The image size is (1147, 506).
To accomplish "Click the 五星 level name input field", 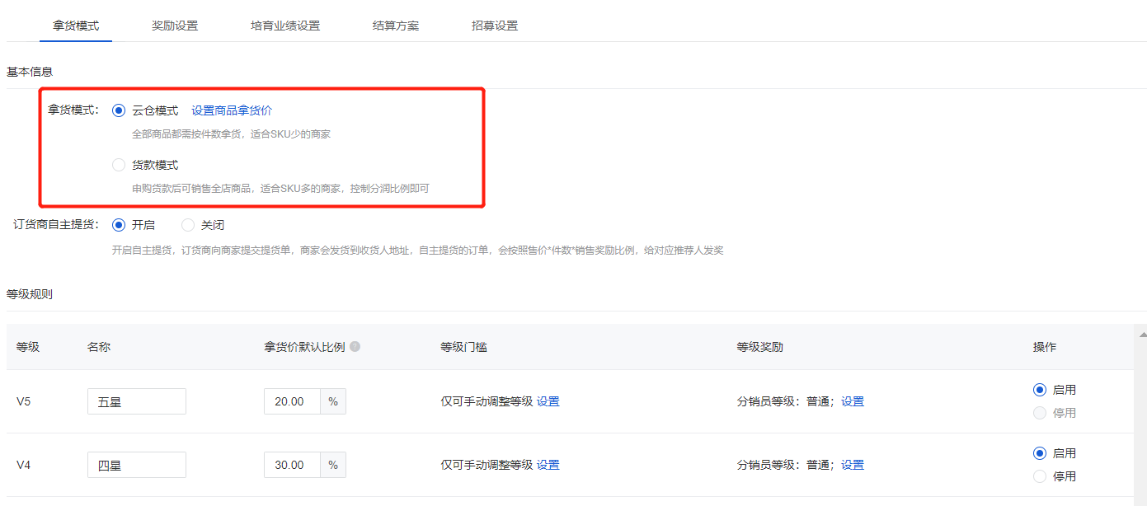I will 136,401.
